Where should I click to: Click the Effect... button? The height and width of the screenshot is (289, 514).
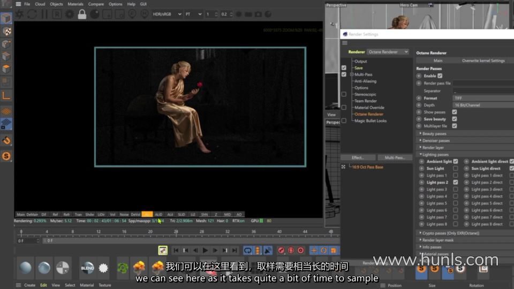click(358, 157)
